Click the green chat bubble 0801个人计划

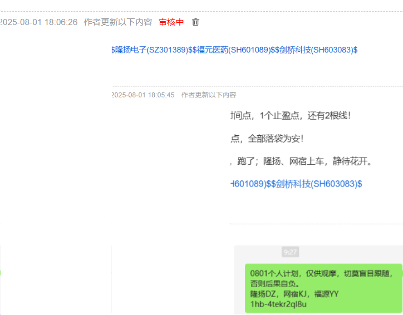pos(323,288)
